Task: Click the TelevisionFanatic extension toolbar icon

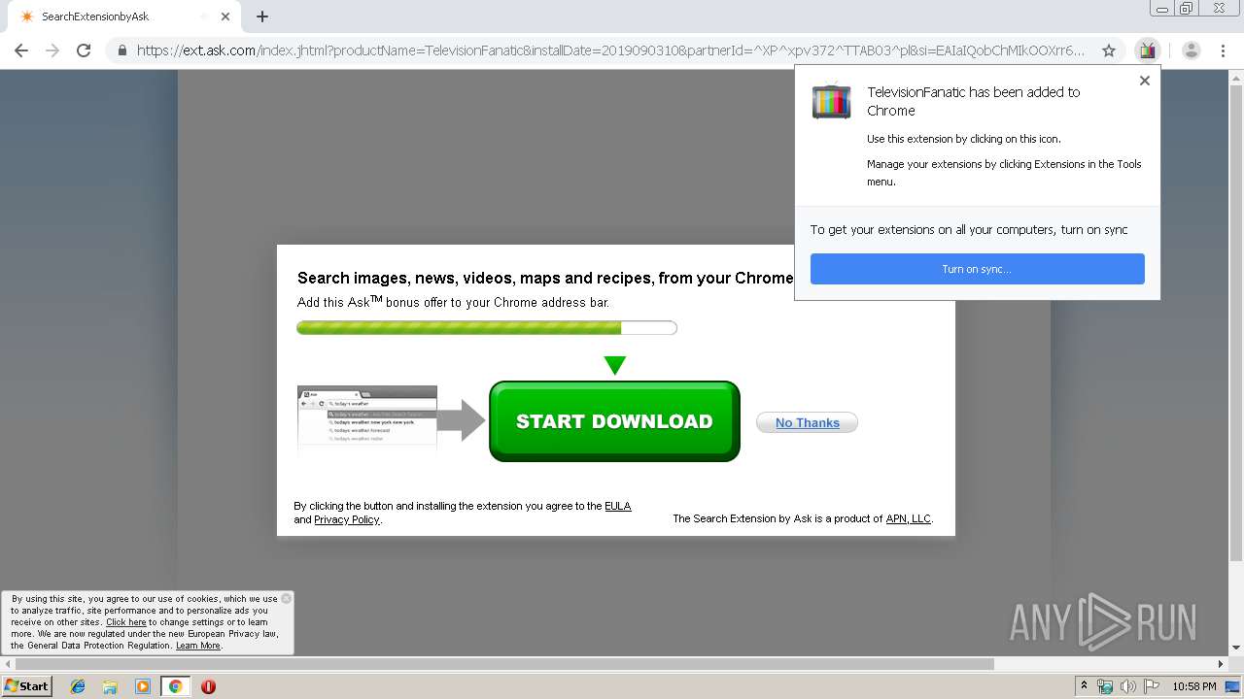Action: tap(1148, 50)
